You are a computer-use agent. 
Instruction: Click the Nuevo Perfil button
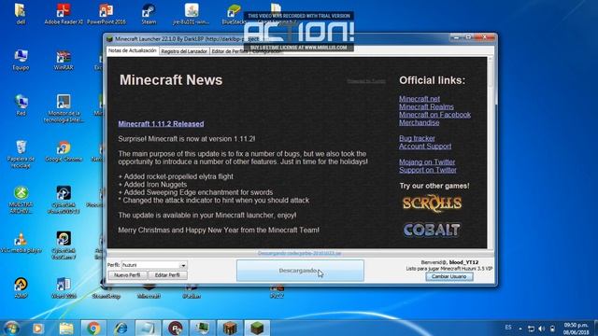coord(127,275)
